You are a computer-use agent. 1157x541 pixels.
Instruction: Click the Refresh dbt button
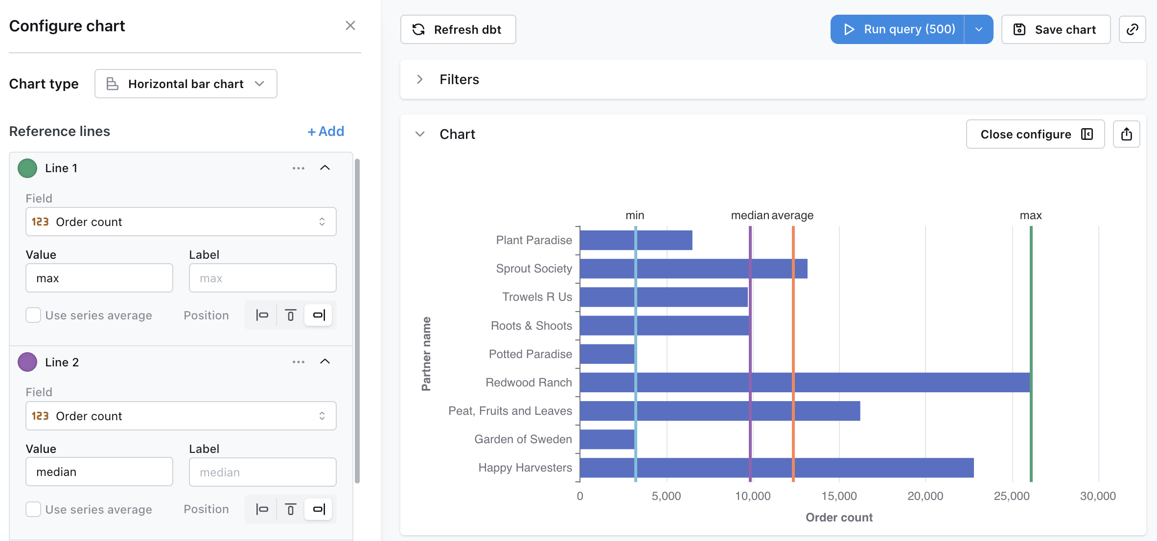458,29
